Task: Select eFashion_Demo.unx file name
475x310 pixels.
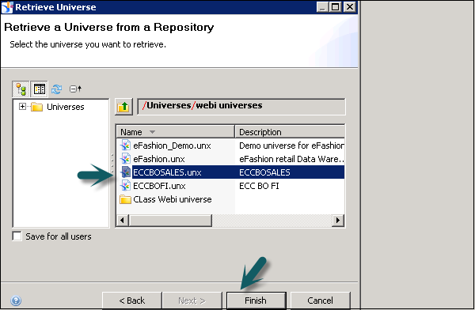Action: pyautogui.click(x=172, y=146)
